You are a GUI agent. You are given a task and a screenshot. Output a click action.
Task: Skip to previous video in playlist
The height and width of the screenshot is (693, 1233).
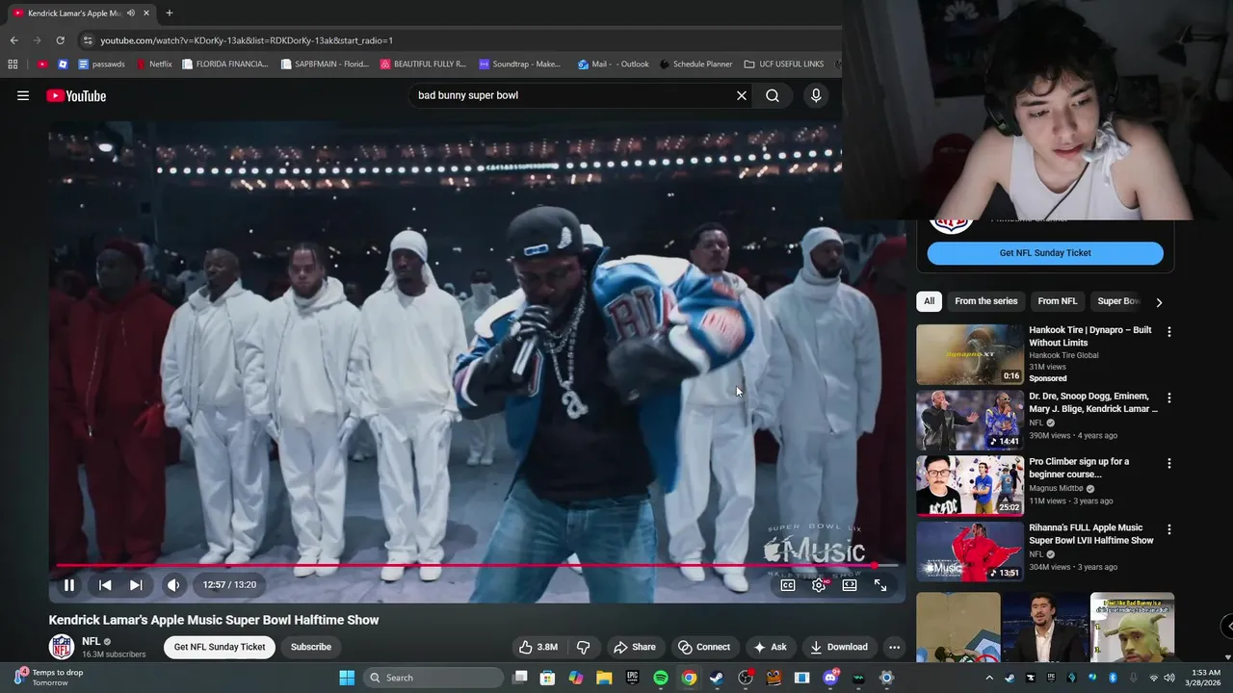[105, 584]
